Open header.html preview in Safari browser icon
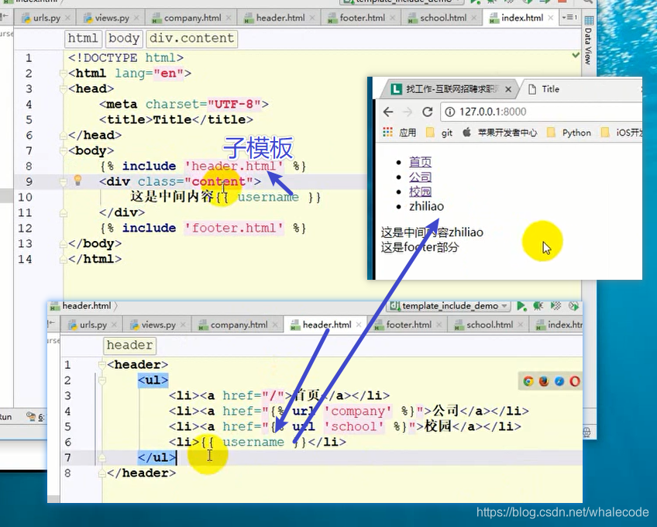The image size is (657, 527). (x=559, y=381)
